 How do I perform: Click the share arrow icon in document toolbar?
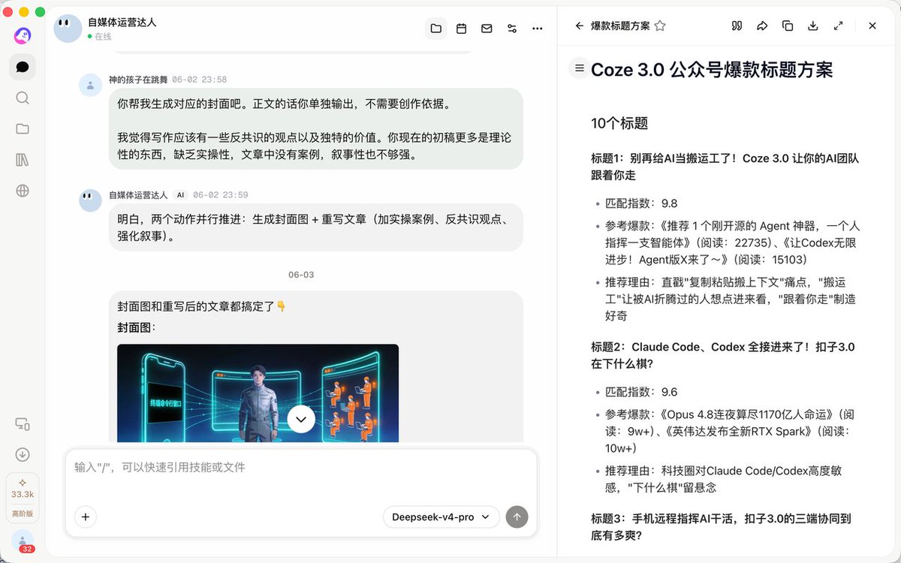point(762,26)
